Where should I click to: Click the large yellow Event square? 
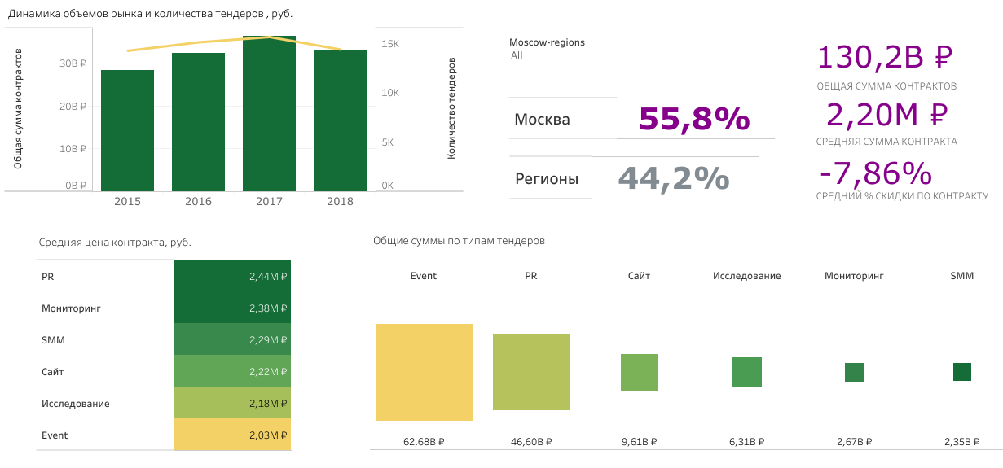pos(424,372)
